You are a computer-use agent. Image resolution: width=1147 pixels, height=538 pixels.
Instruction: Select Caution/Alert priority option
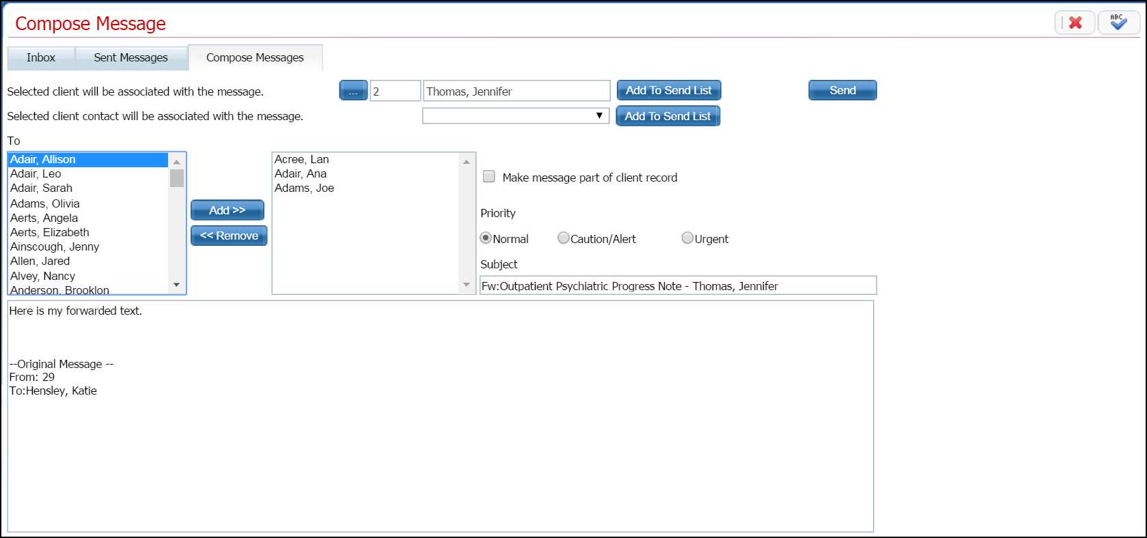click(564, 238)
